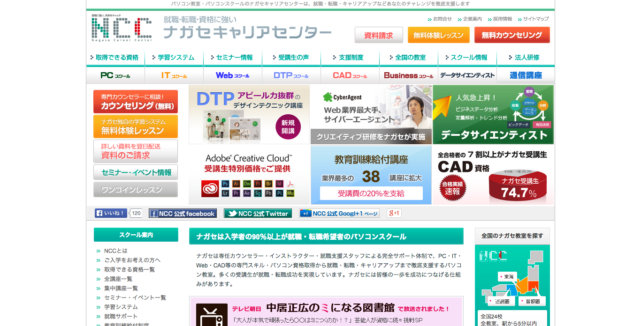Select 近畿圏 on the classroom map
This screenshot has height=326, width=641.
coord(501,301)
